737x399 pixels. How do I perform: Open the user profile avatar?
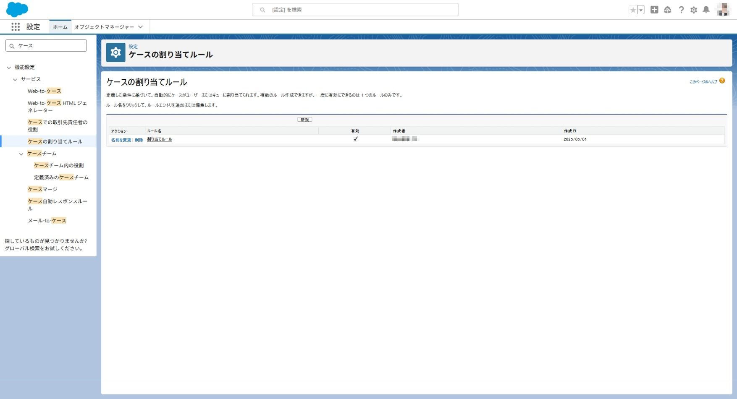[x=723, y=9]
